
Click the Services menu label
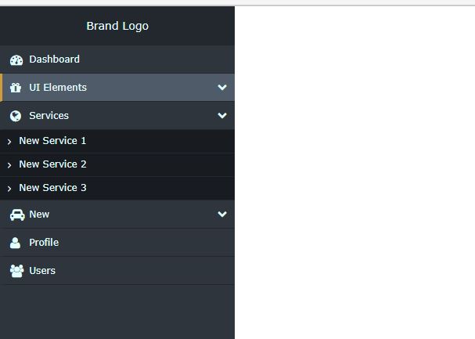tap(49, 116)
